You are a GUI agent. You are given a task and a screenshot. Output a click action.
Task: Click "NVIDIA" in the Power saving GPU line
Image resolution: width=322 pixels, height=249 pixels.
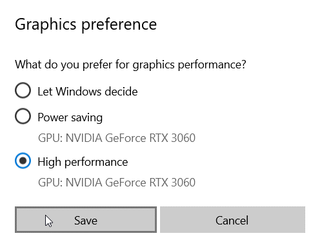84,138
